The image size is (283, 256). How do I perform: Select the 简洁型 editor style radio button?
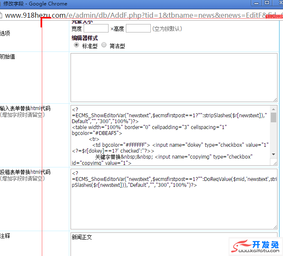104,45
